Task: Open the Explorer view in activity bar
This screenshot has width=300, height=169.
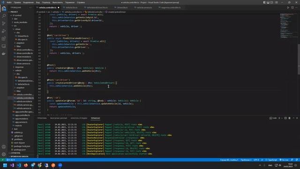Action: pos(4,8)
